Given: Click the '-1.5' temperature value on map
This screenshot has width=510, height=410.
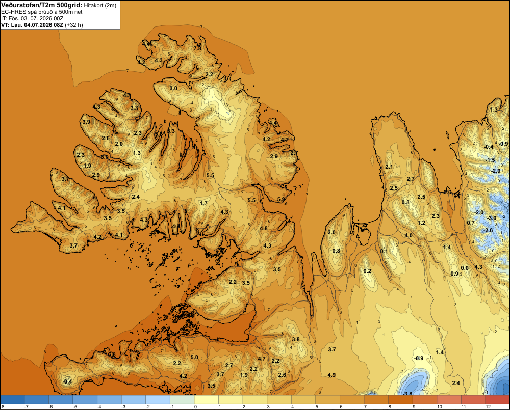Looking at the screenshot, I should pyautogui.click(x=490, y=160).
